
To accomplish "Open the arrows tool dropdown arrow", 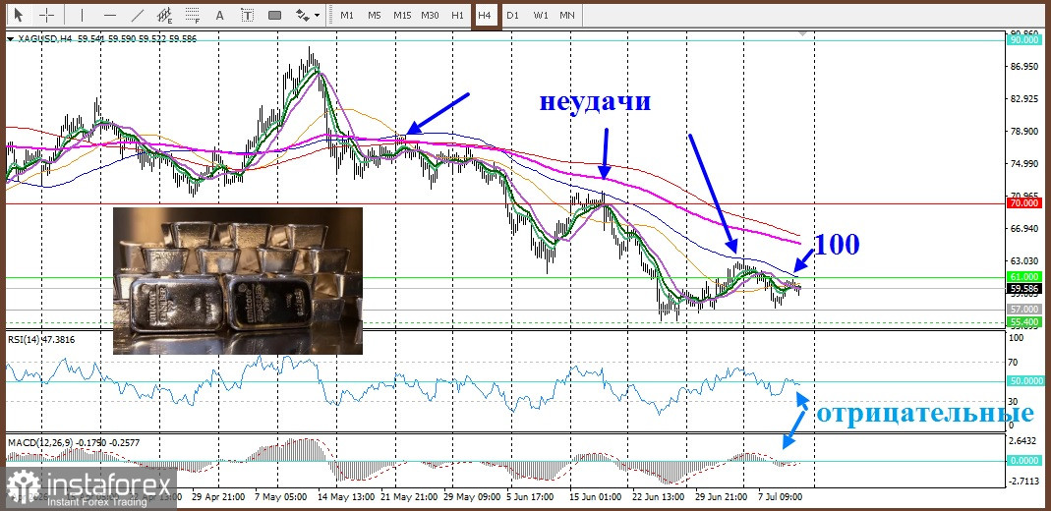I will click(317, 15).
